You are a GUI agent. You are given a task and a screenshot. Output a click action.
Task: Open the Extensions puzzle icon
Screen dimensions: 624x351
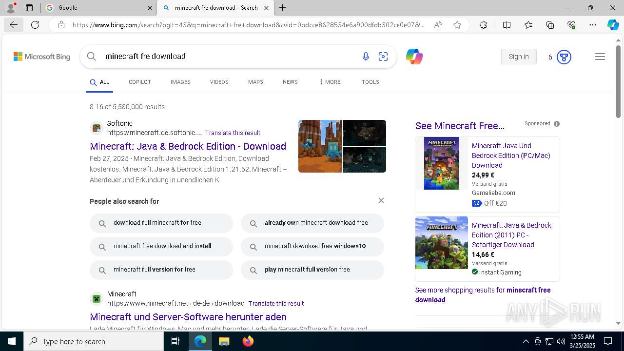tap(483, 25)
